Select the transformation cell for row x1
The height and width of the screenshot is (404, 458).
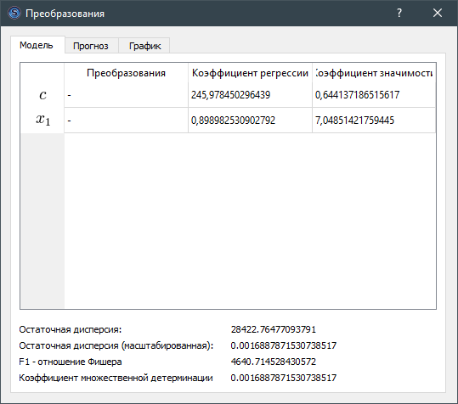(x=126, y=121)
